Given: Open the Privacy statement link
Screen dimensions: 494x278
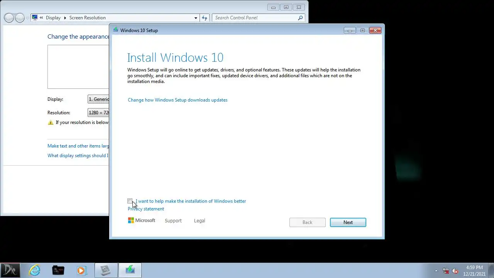Looking at the screenshot, I should [146, 209].
